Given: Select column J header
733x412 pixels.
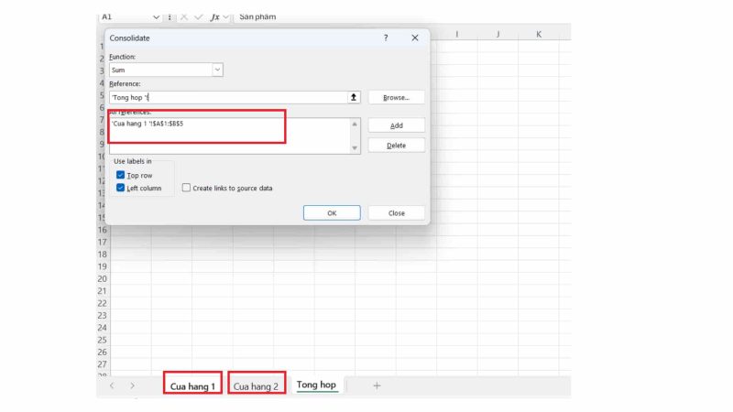Looking at the screenshot, I should [x=498, y=34].
